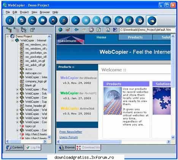Viewport: 178px width, 160px height.
Task: Click the green document toolbar icon
Action: [129, 20]
